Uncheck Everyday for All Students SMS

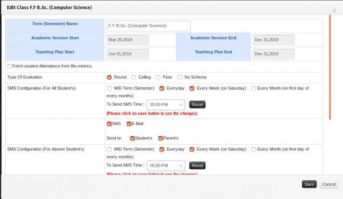point(161,88)
